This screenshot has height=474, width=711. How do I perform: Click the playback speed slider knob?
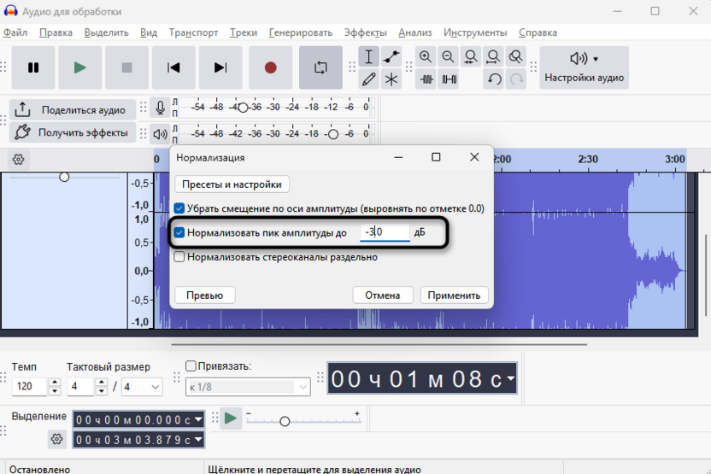pyautogui.click(x=285, y=421)
